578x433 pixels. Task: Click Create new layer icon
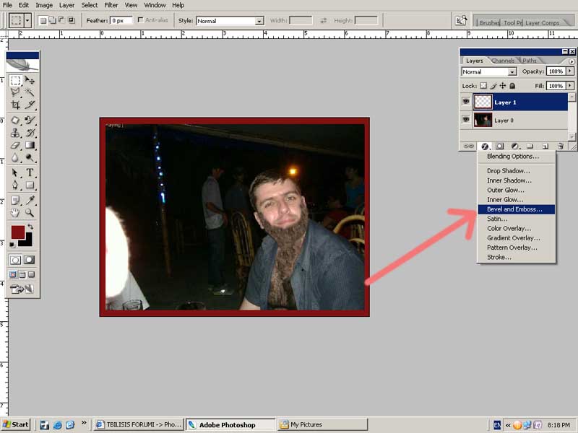pos(545,146)
